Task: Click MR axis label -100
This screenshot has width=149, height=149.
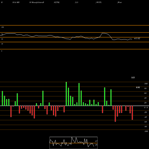Action: pos(146,131)
